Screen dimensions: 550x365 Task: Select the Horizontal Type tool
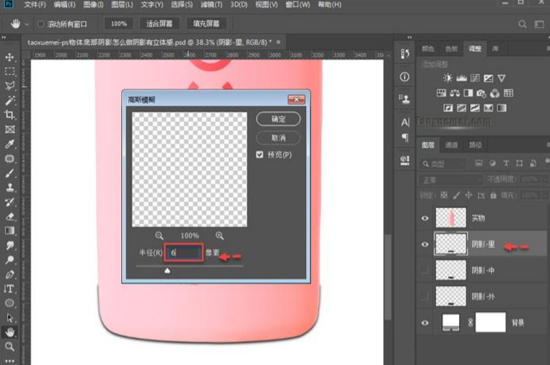pyautogui.click(x=10, y=289)
